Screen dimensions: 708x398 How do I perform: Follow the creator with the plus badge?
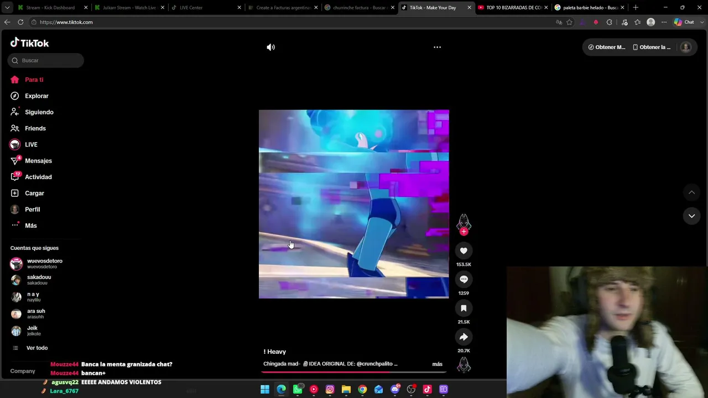[464, 232]
